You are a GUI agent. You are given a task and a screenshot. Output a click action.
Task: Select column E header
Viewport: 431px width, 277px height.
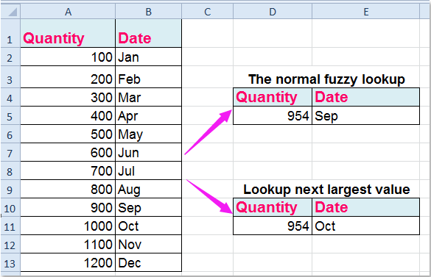pos(366,12)
